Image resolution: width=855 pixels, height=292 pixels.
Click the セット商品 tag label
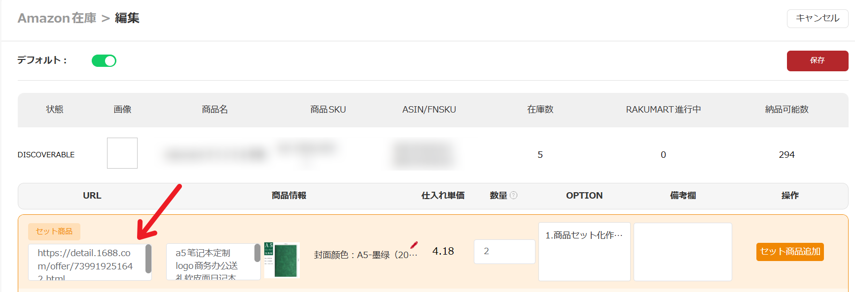click(x=54, y=232)
